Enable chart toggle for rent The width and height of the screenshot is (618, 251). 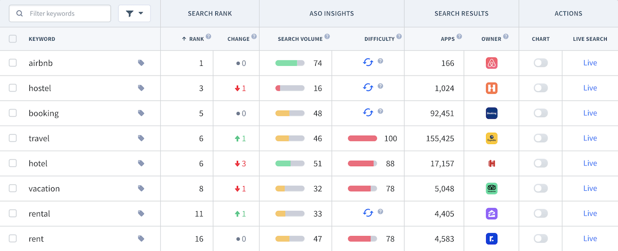click(x=541, y=239)
